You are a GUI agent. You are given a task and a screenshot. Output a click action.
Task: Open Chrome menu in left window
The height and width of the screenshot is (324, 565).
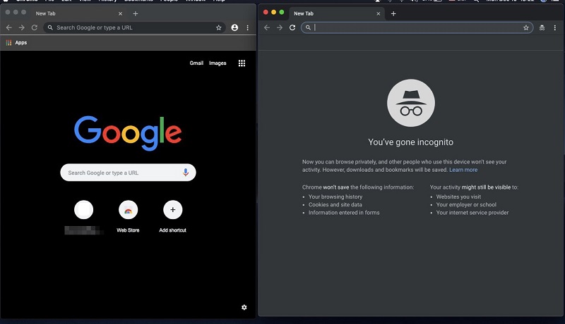click(x=247, y=27)
